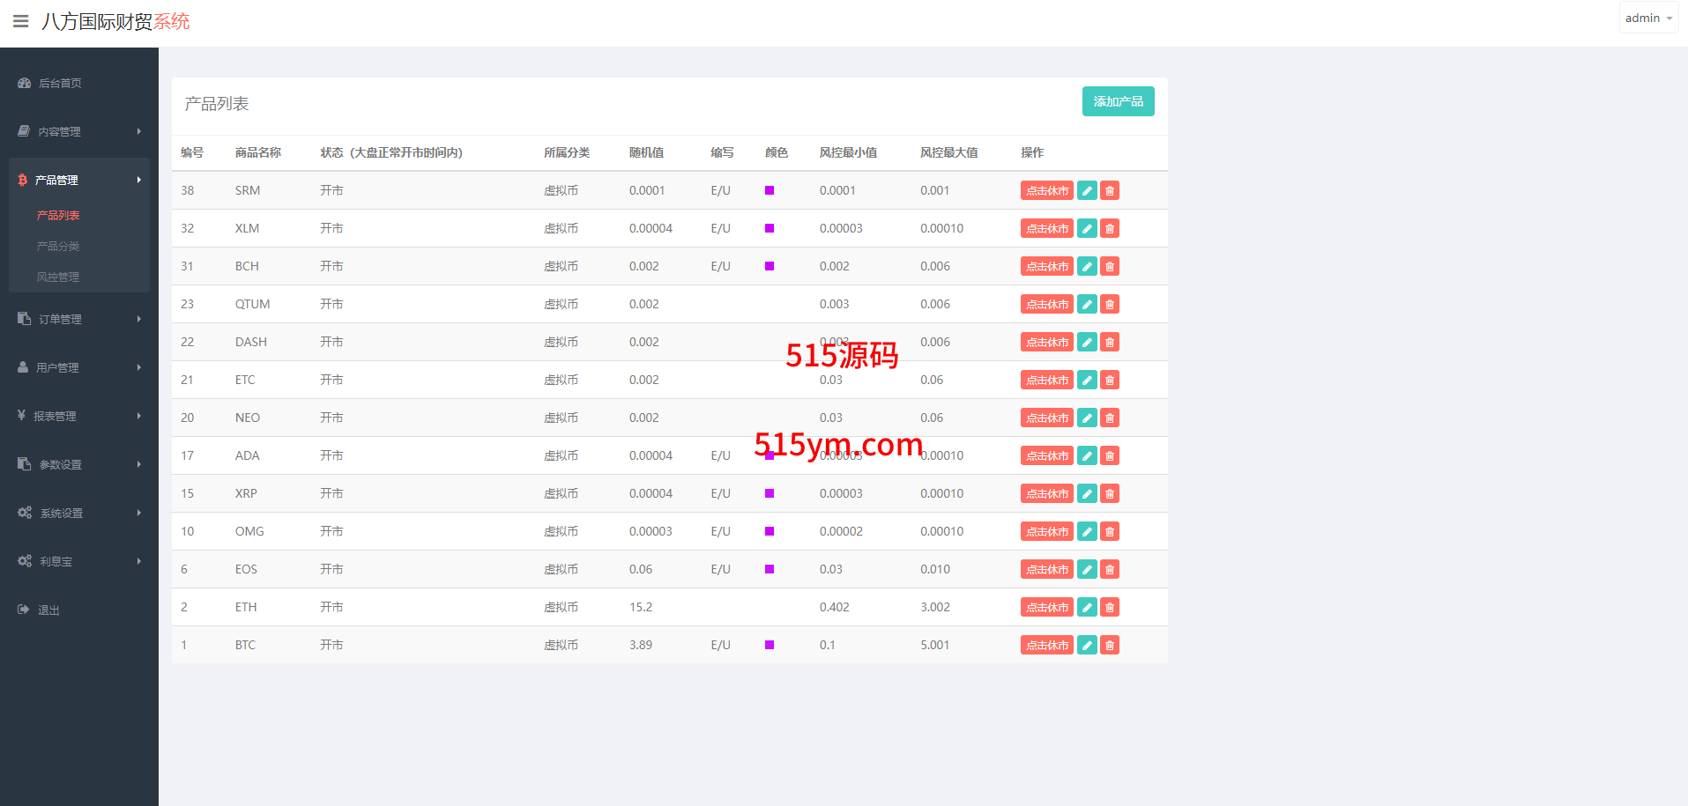Click the edit pencil icon for SRM
Viewport: 1688px width, 806px height.
1087,190
